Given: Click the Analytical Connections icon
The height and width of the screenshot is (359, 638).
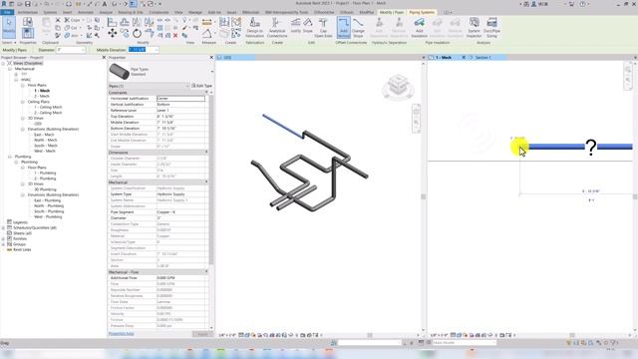Looking at the screenshot, I should click(277, 27).
